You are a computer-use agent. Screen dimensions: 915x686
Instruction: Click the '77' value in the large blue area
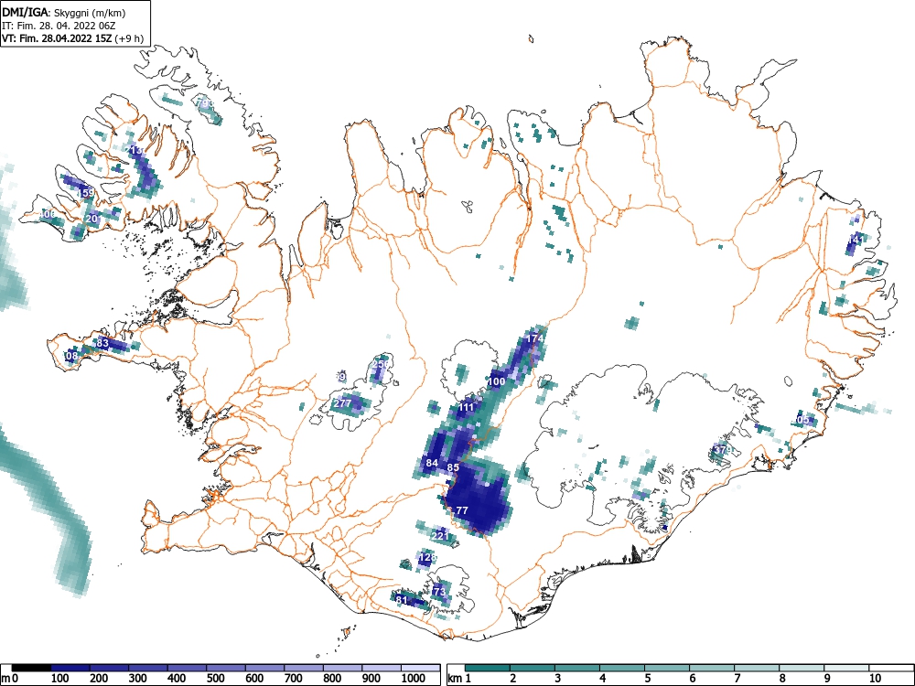coord(462,510)
